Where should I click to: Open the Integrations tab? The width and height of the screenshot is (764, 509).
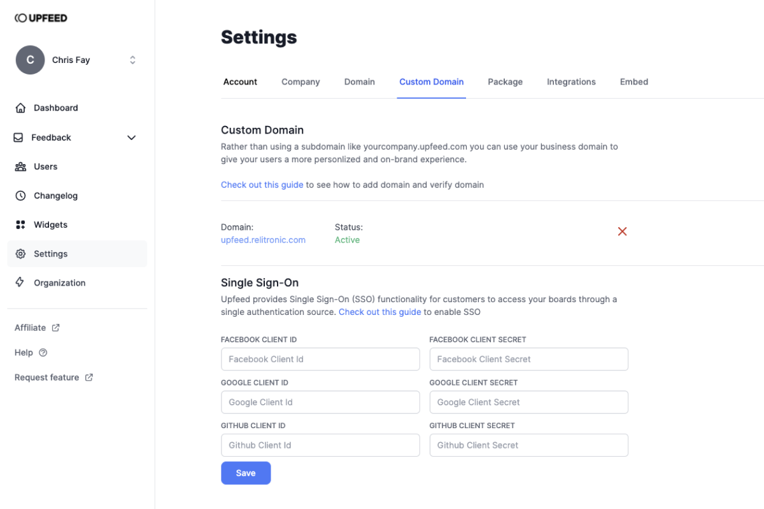pos(571,82)
